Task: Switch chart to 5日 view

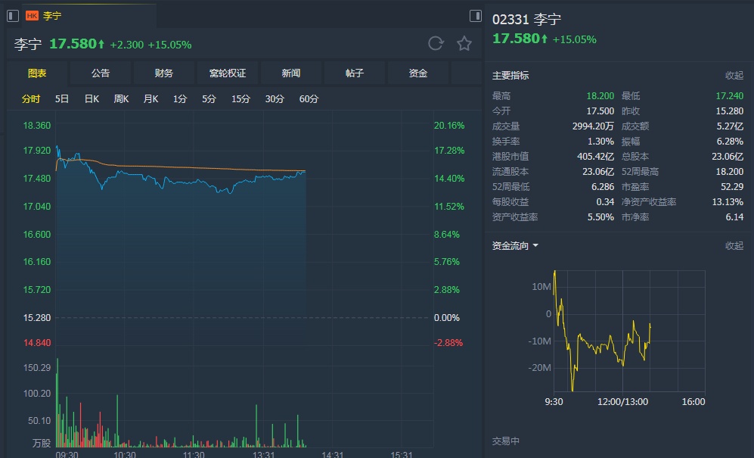Action: coord(62,99)
